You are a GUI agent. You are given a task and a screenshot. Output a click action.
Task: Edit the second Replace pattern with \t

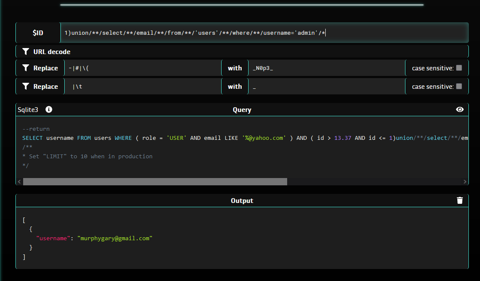pyautogui.click(x=142, y=87)
